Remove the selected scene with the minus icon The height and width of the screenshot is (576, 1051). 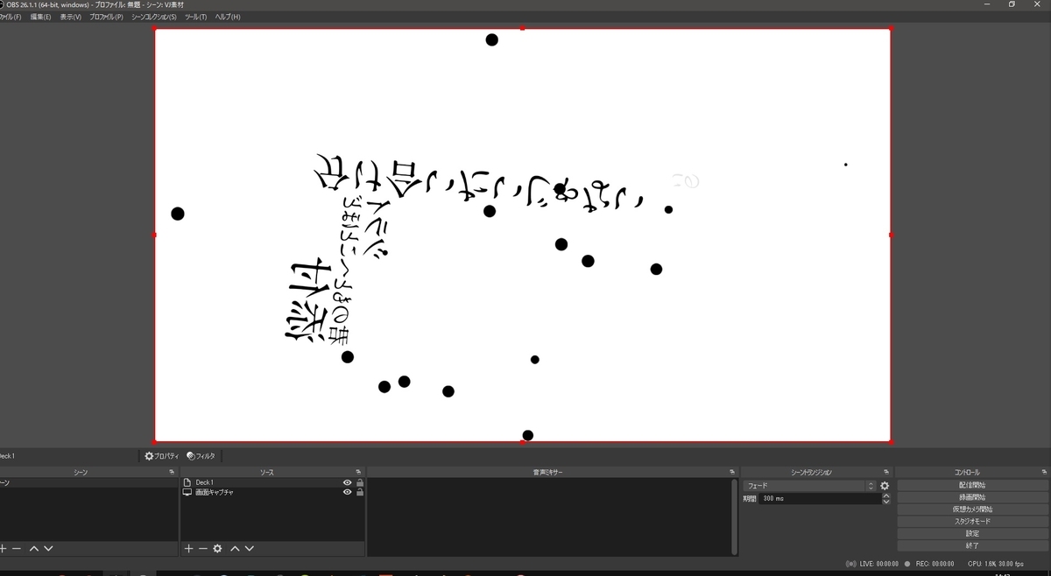point(16,549)
